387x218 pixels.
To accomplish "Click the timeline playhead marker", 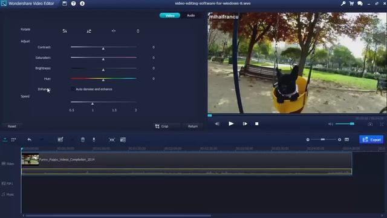I will pyautogui.click(x=22, y=149).
